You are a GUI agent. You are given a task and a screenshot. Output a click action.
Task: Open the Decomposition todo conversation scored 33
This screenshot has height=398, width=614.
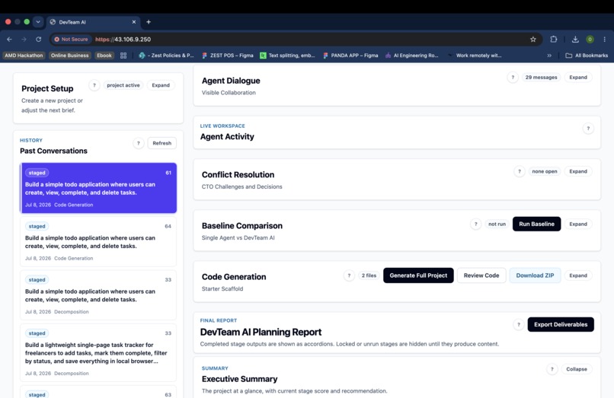point(98,295)
